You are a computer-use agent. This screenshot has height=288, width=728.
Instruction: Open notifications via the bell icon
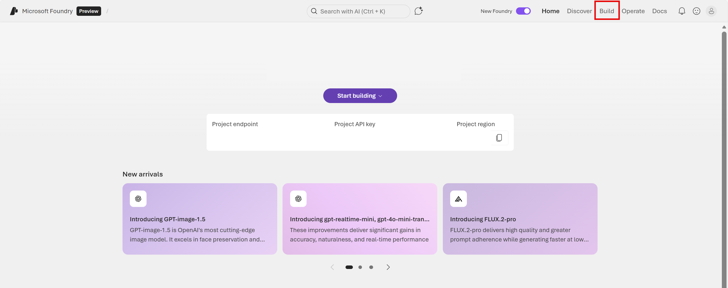click(x=682, y=11)
